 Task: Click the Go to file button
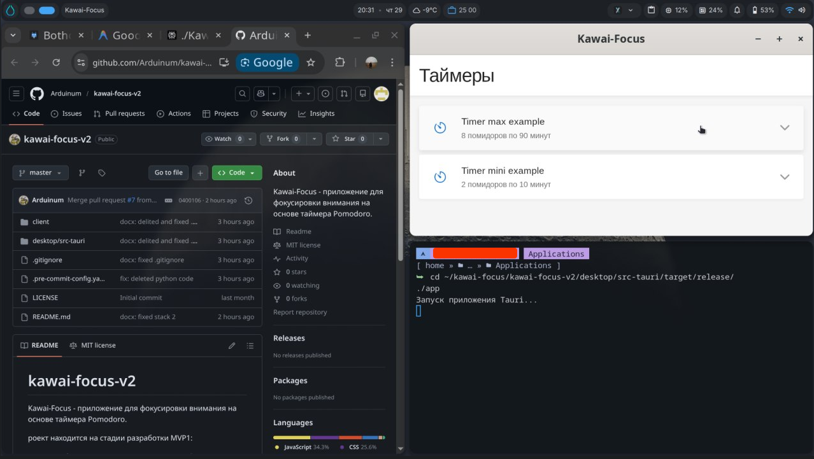point(168,173)
